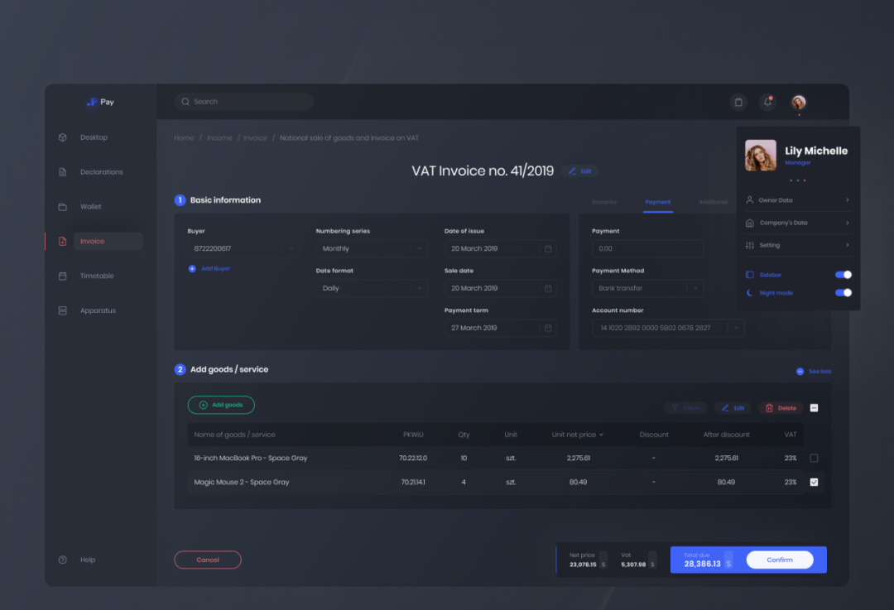894x610 pixels.
Task: Click the Wallet folder icon in sidebar
Action: pyautogui.click(x=62, y=207)
